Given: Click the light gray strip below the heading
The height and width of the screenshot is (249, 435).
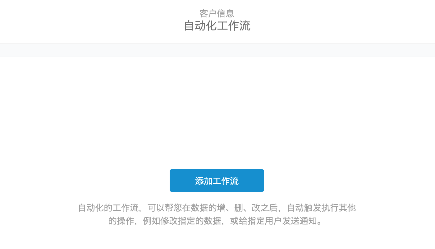Looking at the screenshot, I should [x=217, y=50].
